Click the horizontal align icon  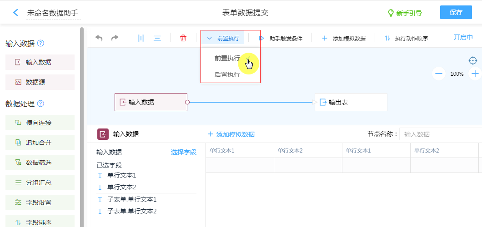pos(157,38)
